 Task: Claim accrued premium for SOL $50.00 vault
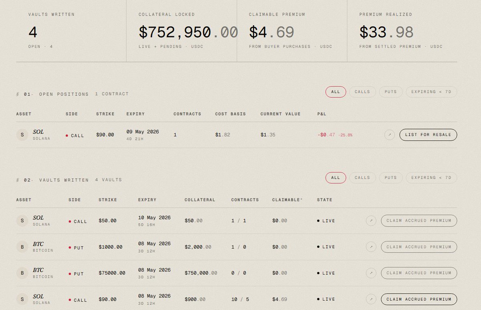[419, 221]
